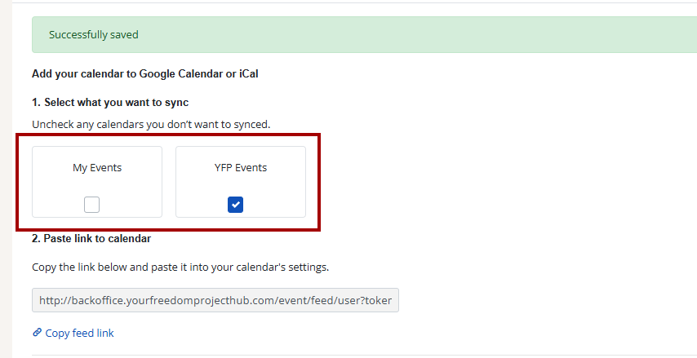Viewport: 697px width, 358px height.
Task: Click the chain-link icon beside Copy feed link
Action: point(37,333)
